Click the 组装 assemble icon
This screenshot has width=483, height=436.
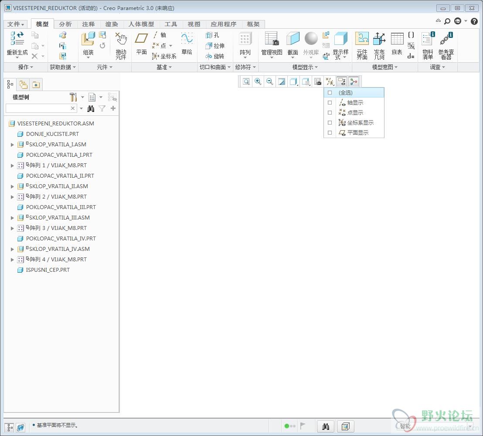[88, 39]
